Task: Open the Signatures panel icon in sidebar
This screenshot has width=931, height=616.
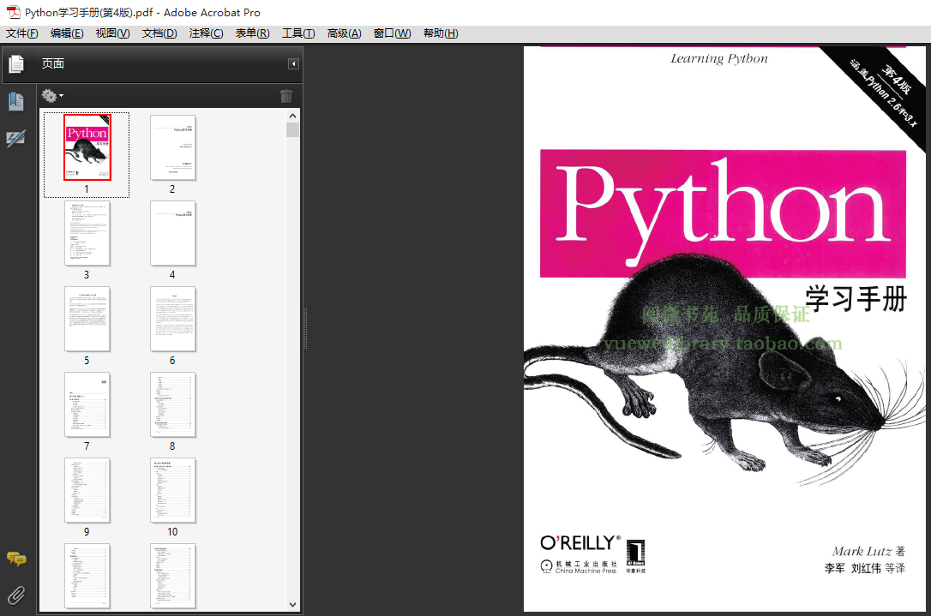Action: pos(15,139)
